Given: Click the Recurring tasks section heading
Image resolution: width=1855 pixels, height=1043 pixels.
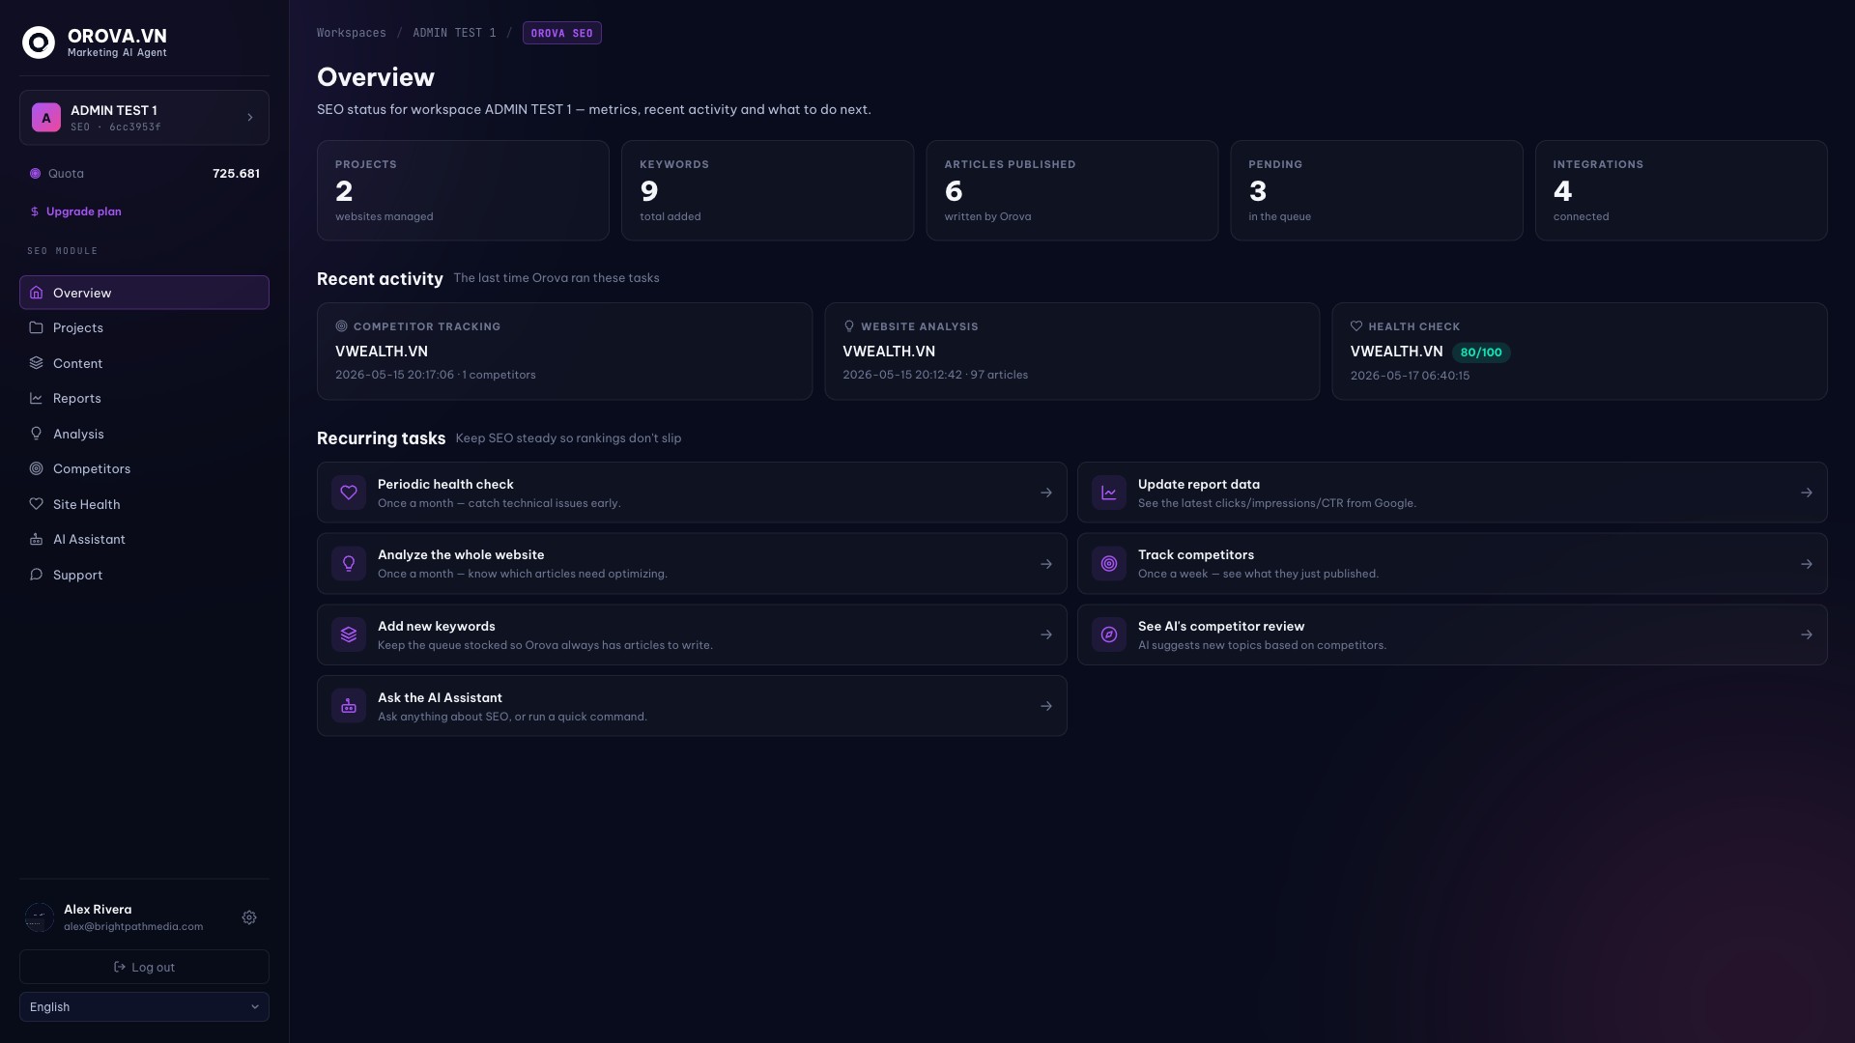Looking at the screenshot, I should pyautogui.click(x=381, y=438).
